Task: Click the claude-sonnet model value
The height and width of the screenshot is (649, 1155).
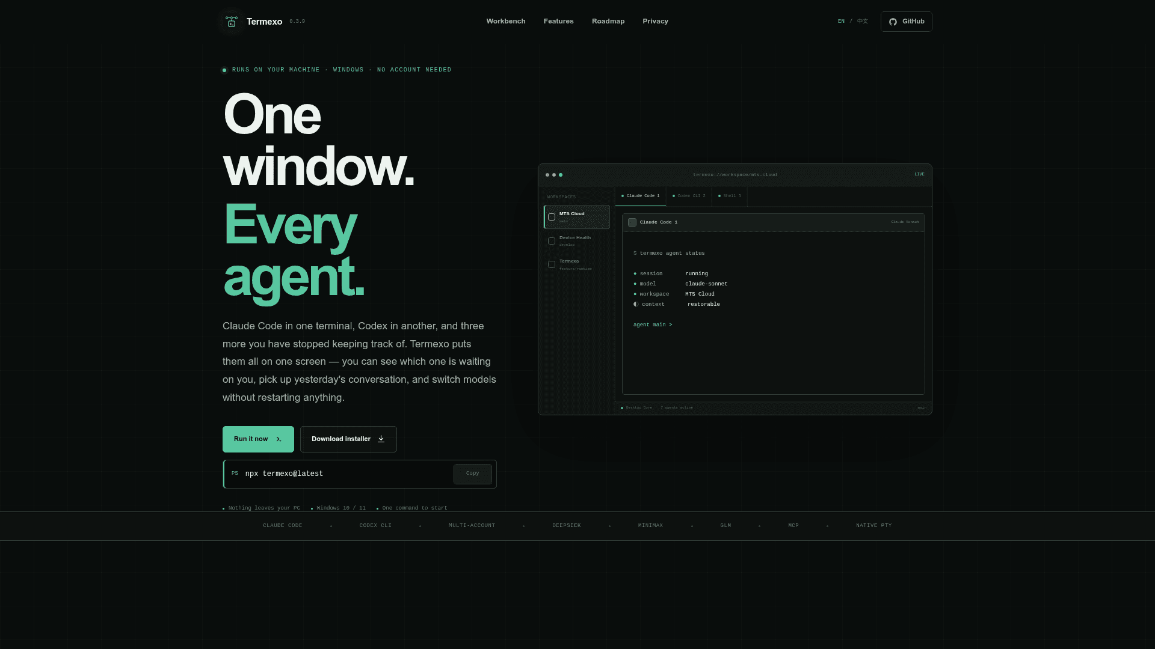Action: [x=706, y=284]
